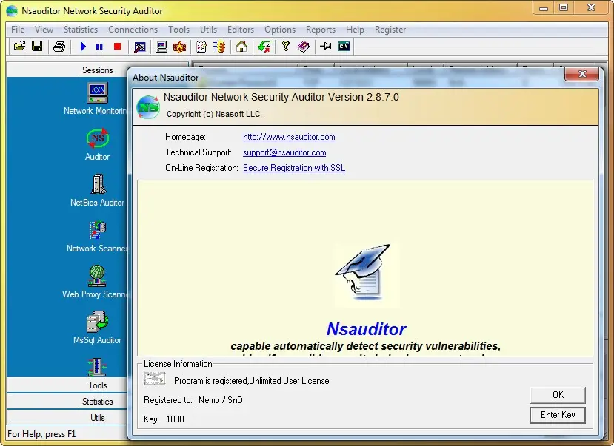Open the View menu
Viewport: 614px width, 446px height.
point(44,30)
